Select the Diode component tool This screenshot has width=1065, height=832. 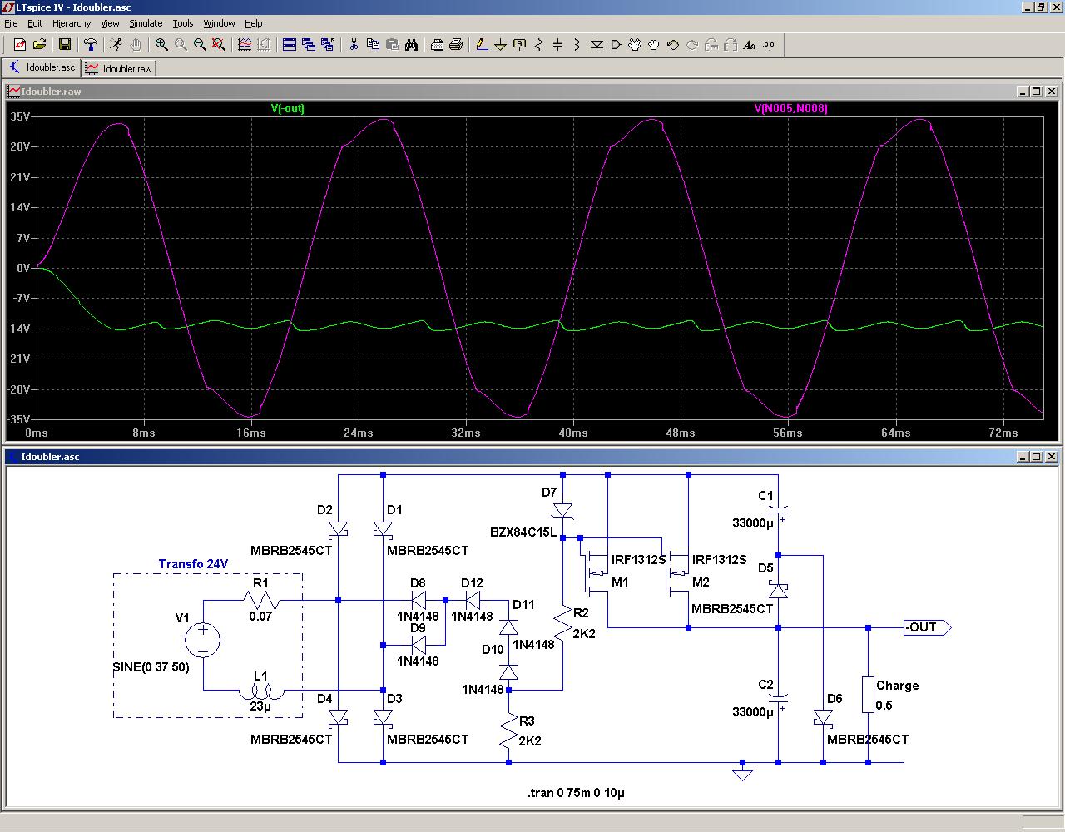coord(597,45)
